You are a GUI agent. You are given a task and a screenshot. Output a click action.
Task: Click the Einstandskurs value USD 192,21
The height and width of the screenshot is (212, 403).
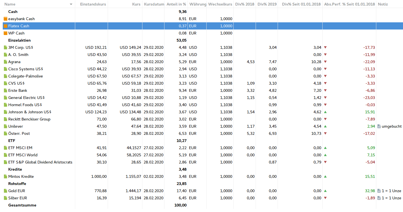96,47
